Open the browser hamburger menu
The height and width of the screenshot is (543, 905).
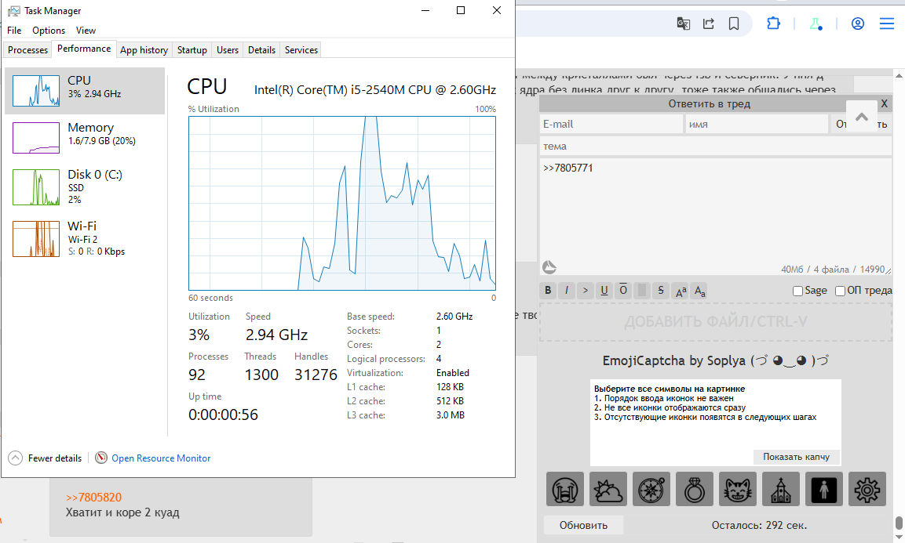pyautogui.click(x=886, y=24)
